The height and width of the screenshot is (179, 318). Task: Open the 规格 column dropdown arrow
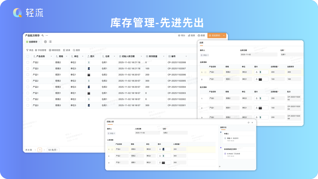(67, 56)
